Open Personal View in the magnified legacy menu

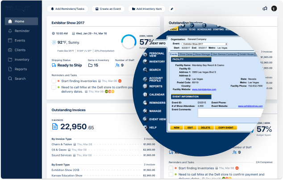pyautogui.click(x=154, y=54)
